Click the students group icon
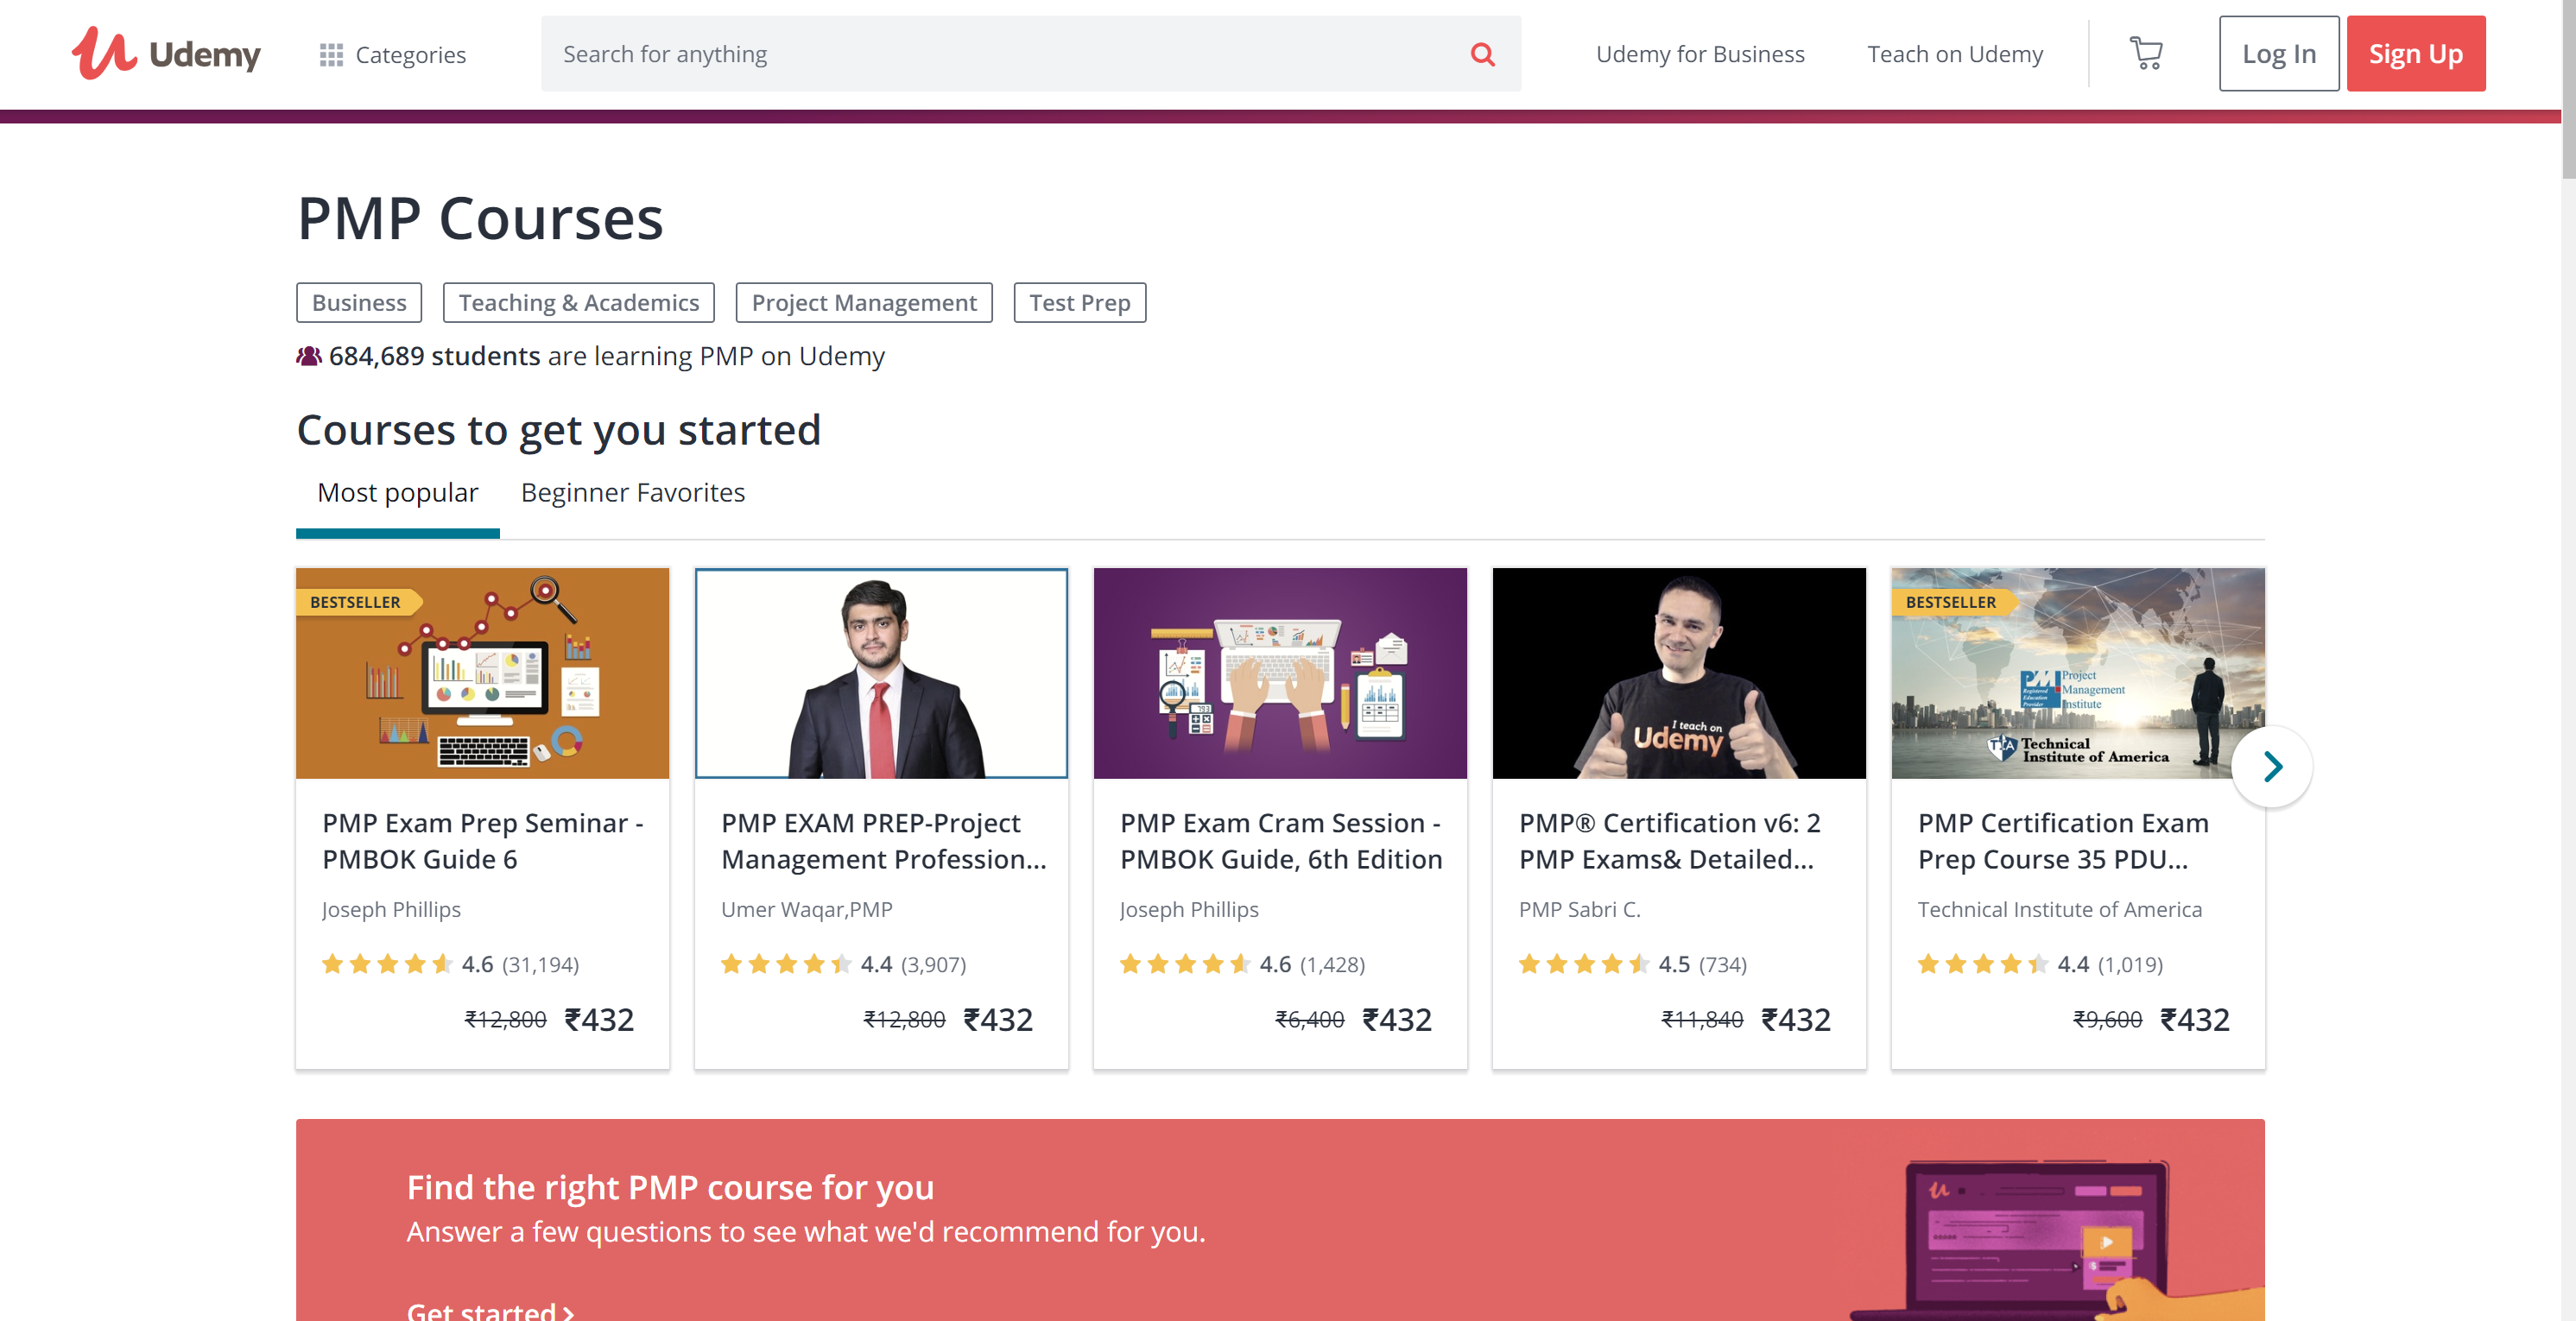 [309, 356]
